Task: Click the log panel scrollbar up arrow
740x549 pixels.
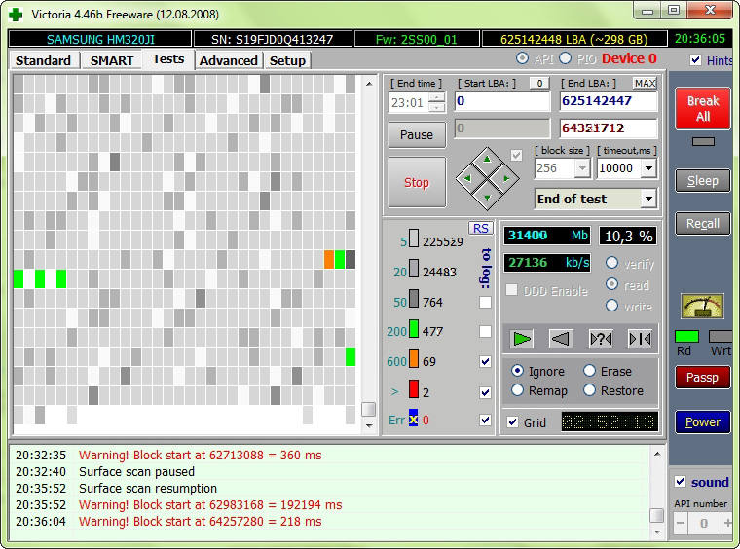Action: point(657,455)
